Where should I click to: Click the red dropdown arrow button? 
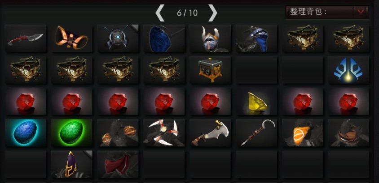pyautogui.click(x=361, y=12)
